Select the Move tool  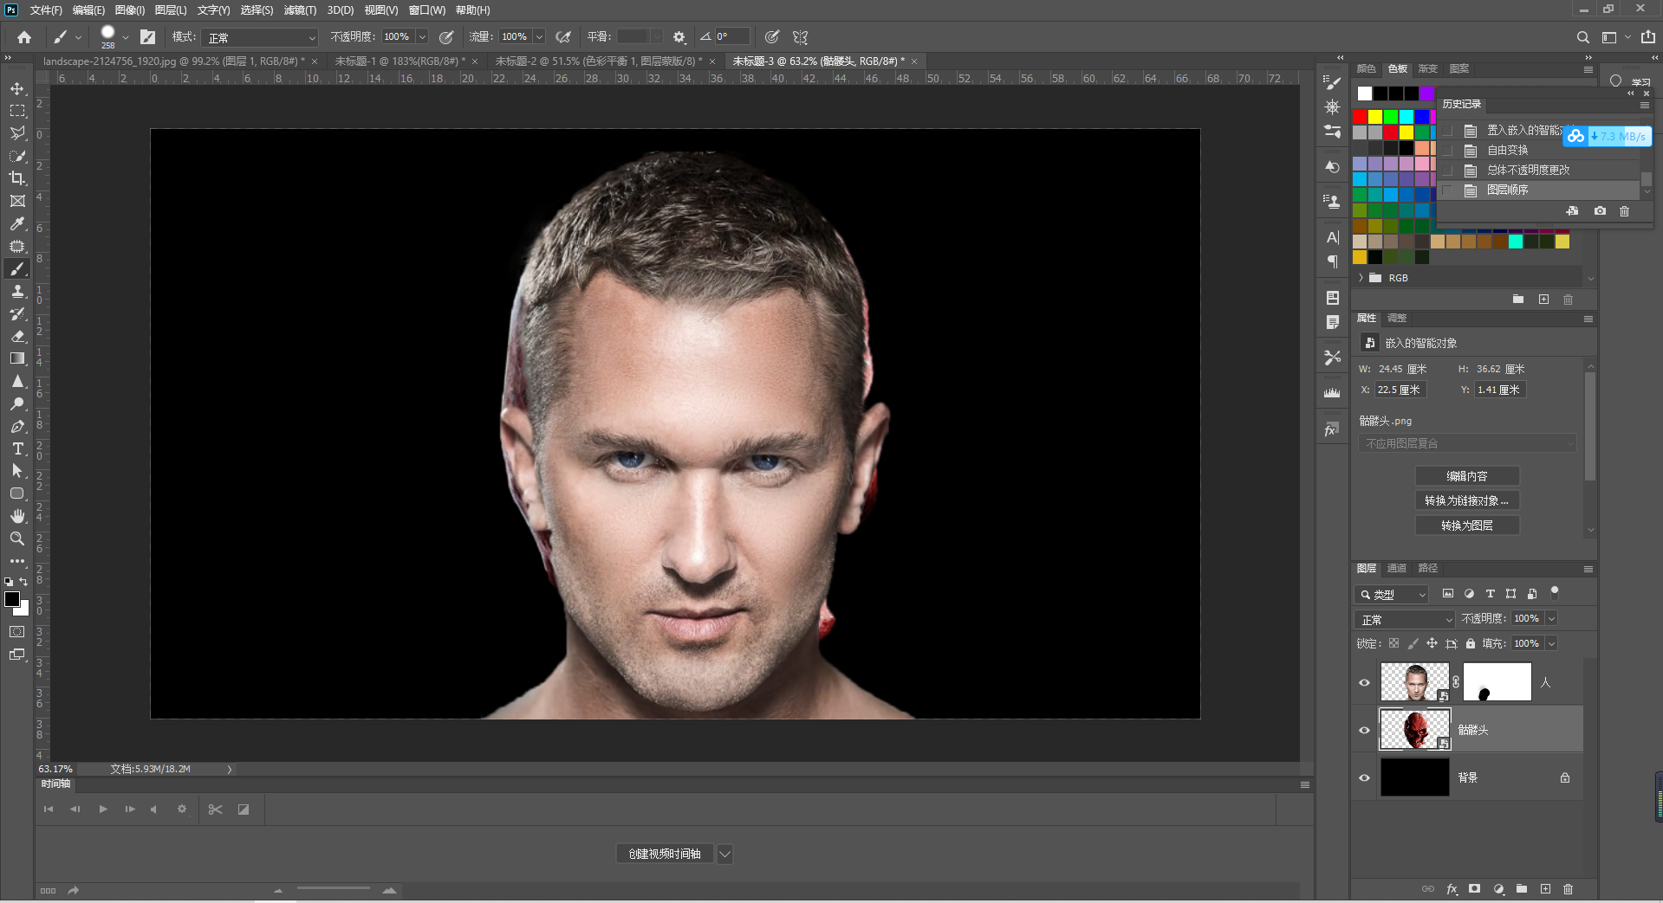(x=17, y=88)
